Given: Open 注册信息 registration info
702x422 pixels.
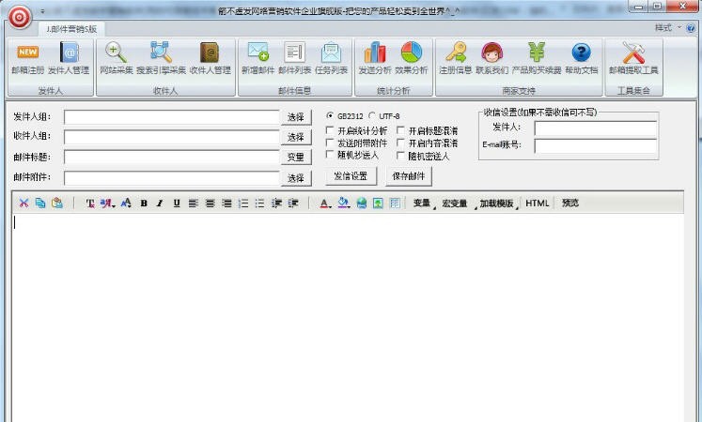Looking at the screenshot, I should 456,58.
